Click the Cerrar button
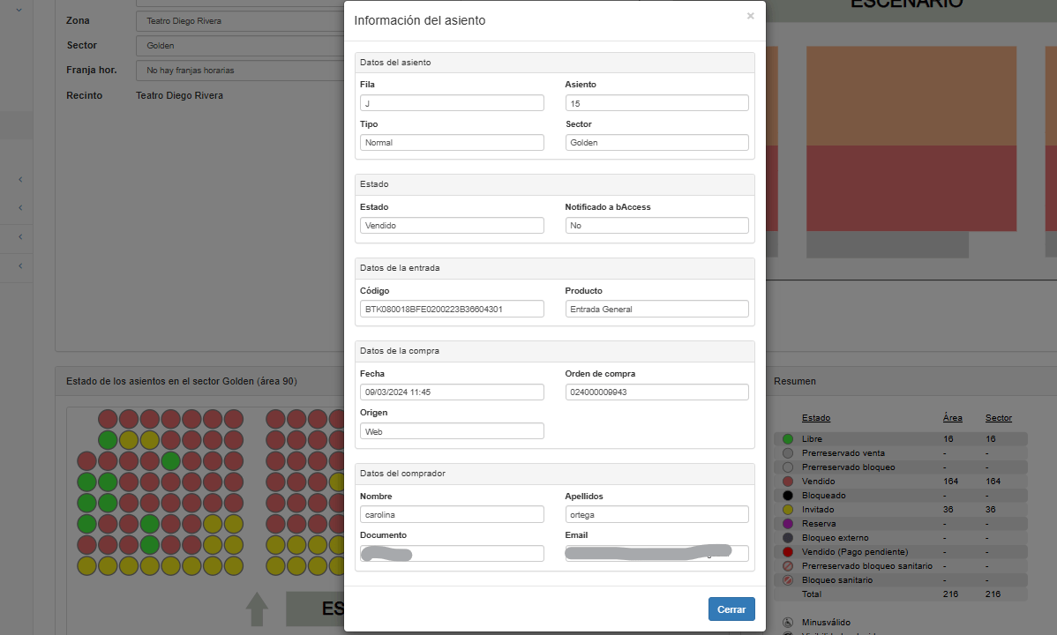Viewport: 1057px width, 635px height. pos(731,609)
